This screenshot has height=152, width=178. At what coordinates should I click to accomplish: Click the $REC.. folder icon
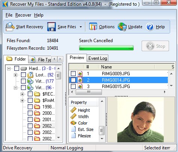pos(37,94)
